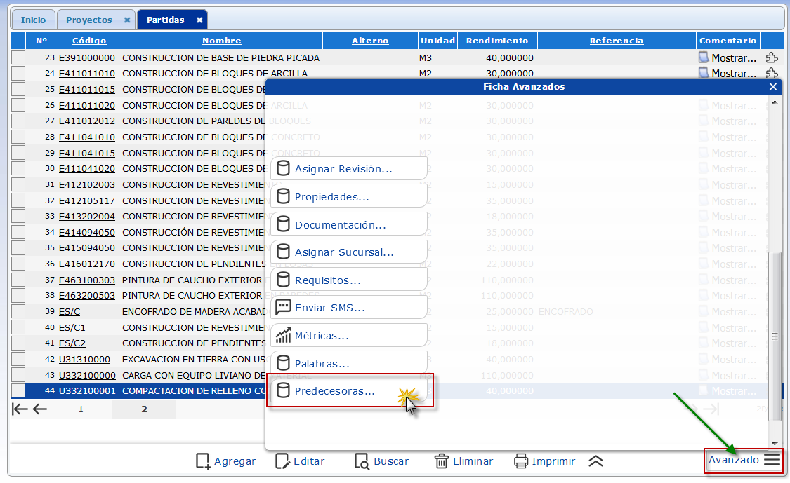Go to page 2
Screen dimensions: 790x483
[x=144, y=409]
